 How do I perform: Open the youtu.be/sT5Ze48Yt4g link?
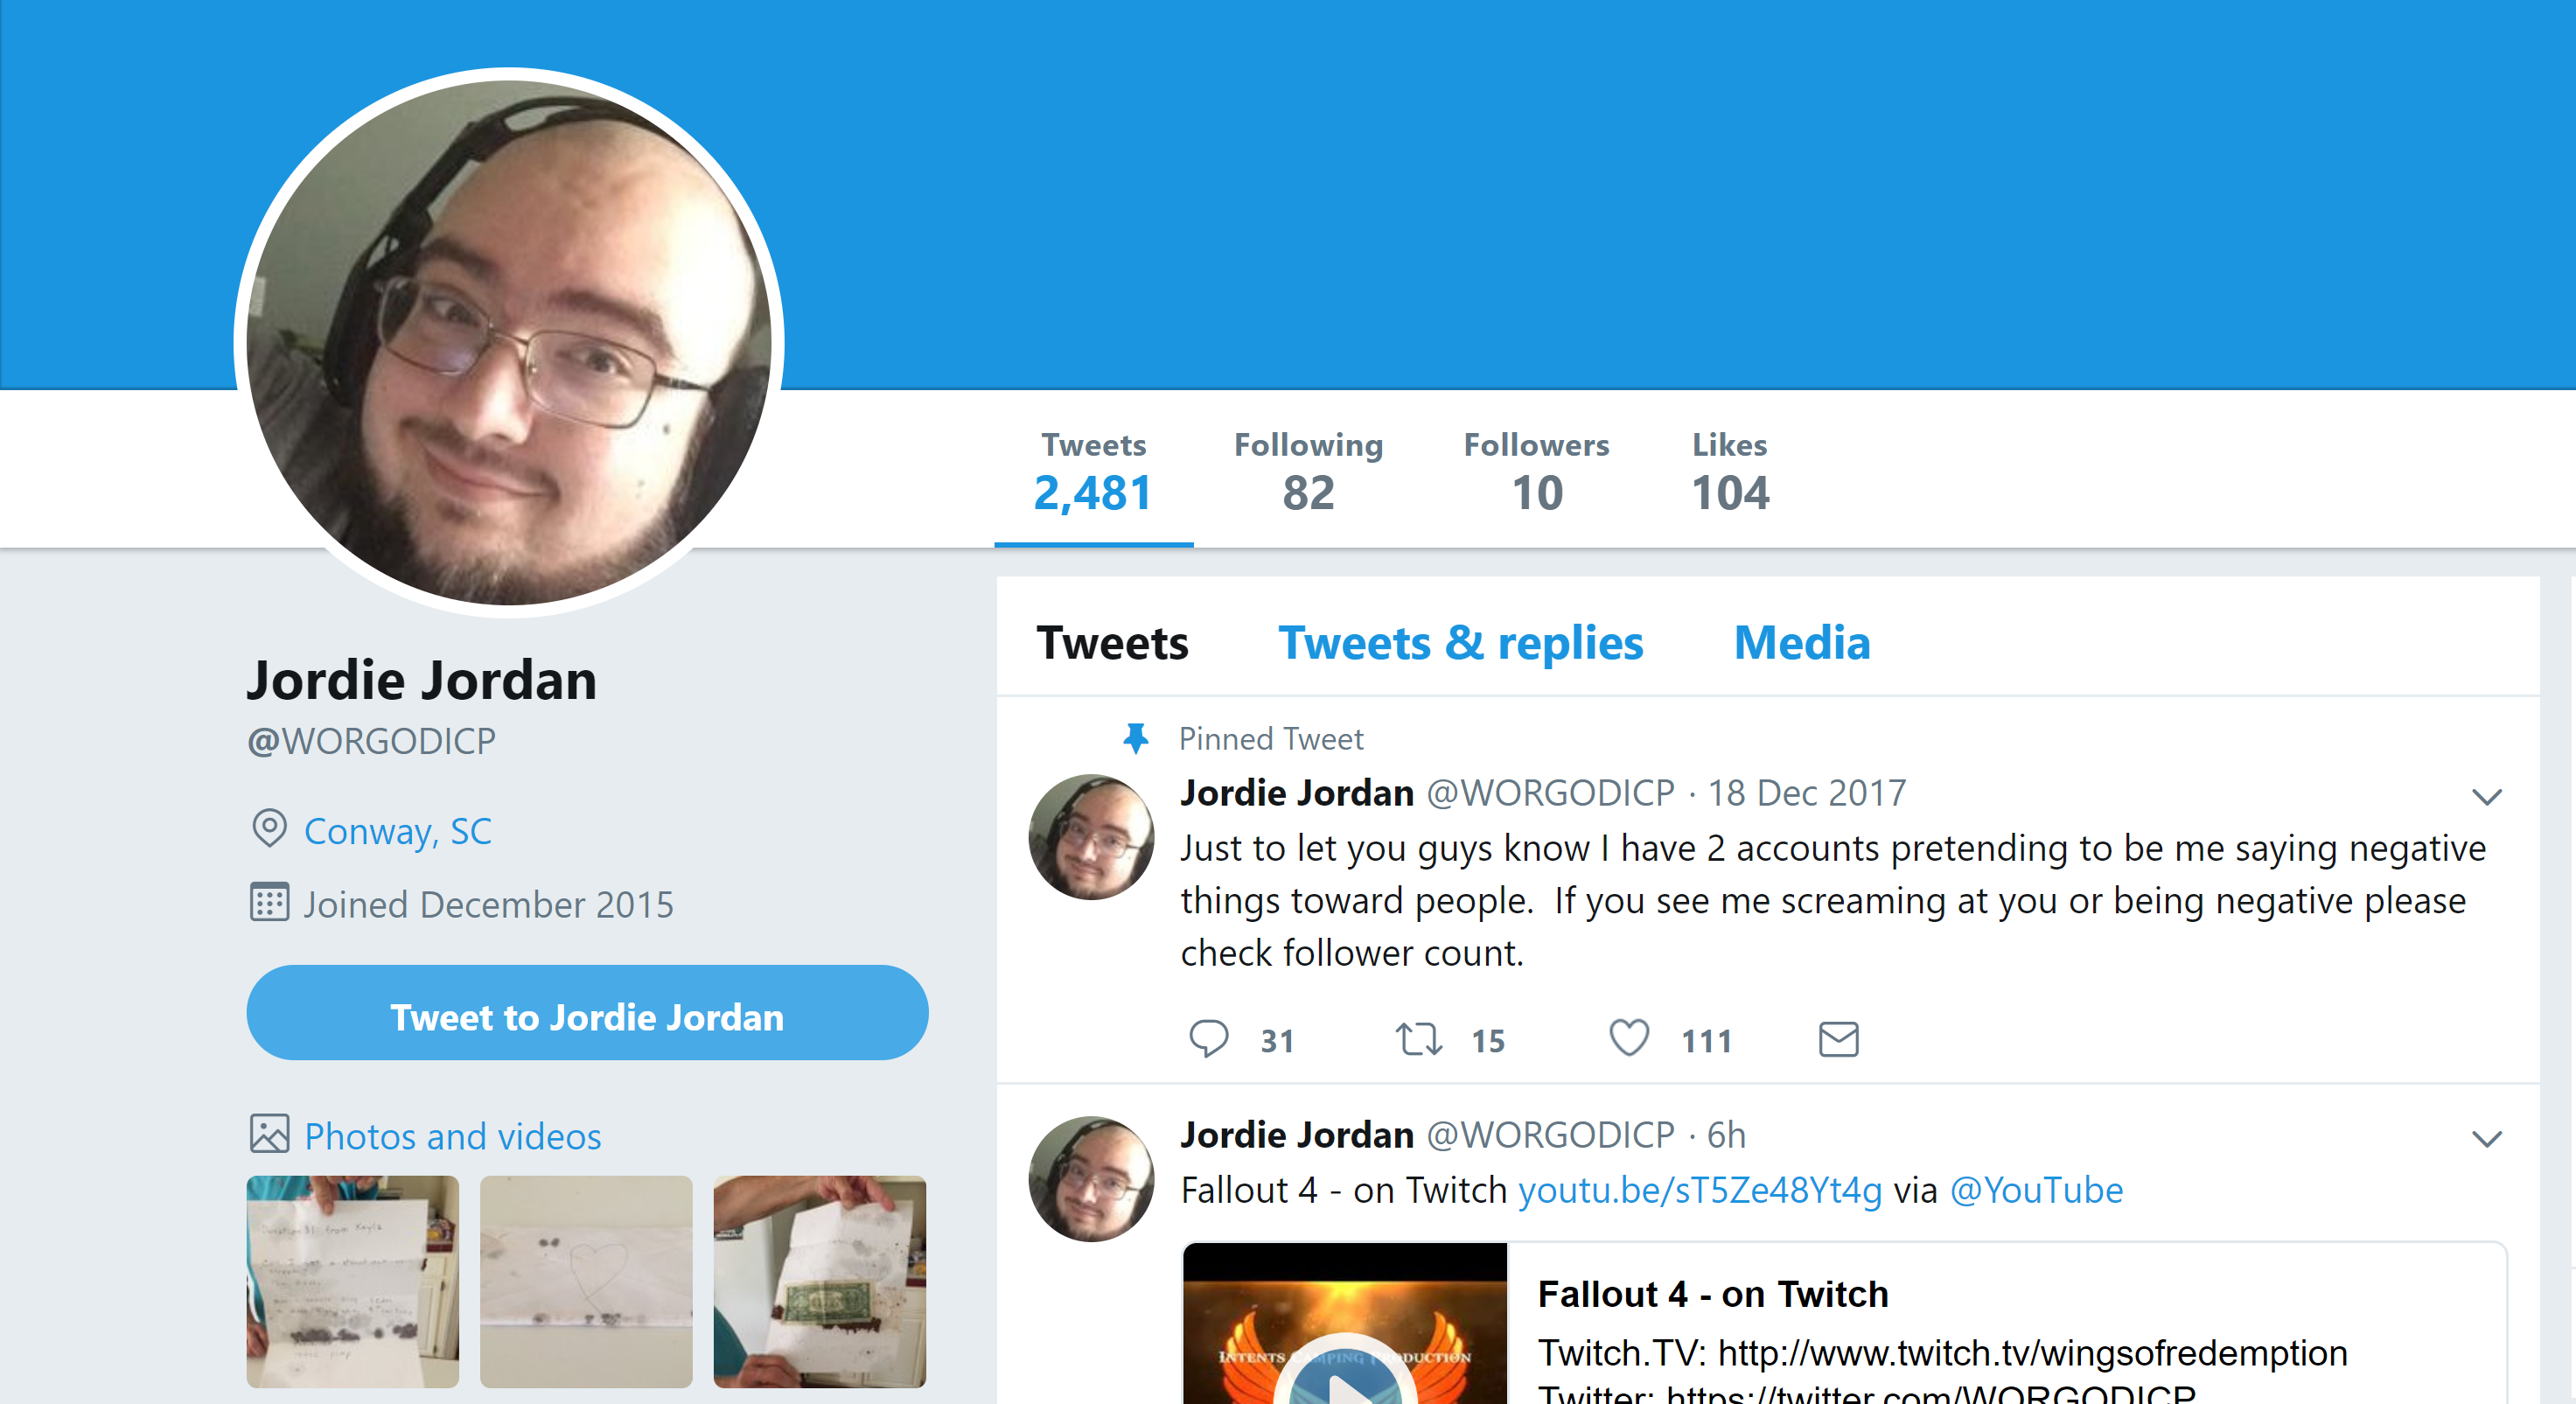(1699, 1190)
